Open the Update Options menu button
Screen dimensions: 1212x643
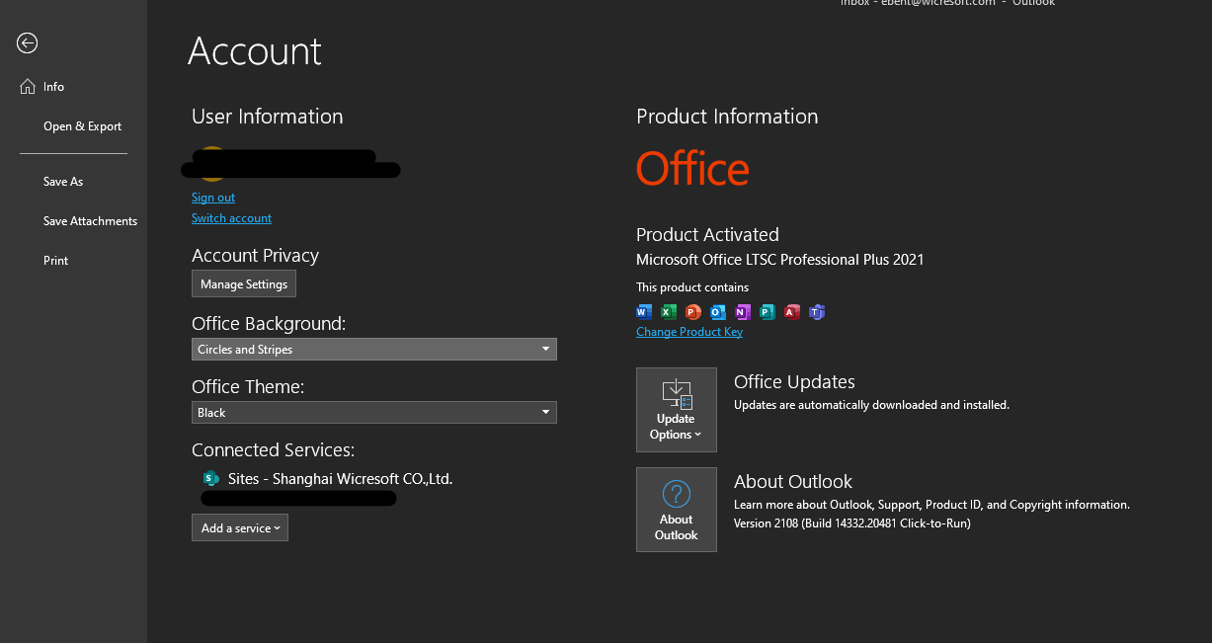[677, 410]
